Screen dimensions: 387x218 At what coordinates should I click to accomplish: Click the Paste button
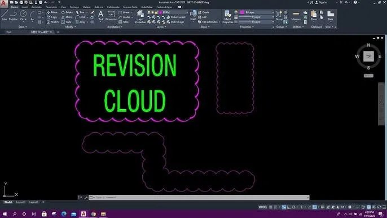[x=314, y=16]
